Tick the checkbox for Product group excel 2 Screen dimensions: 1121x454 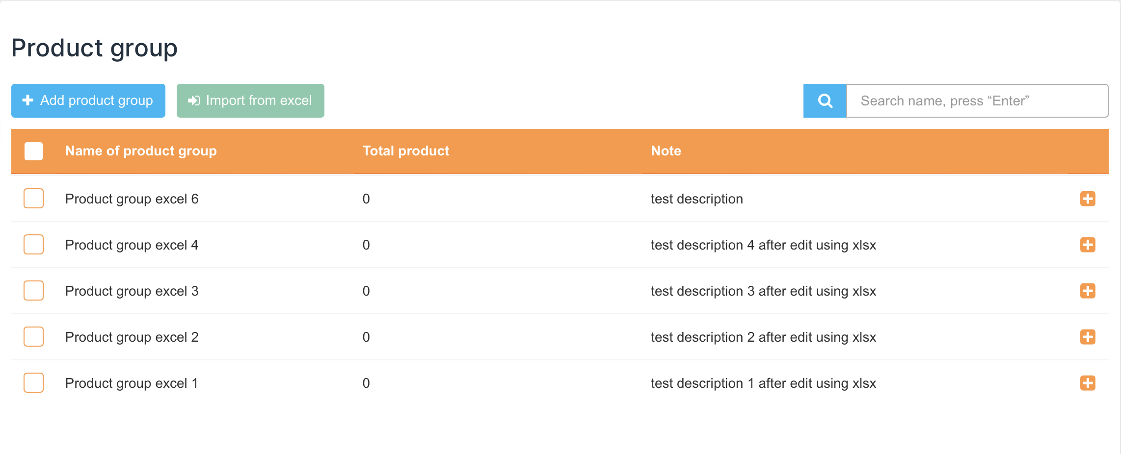pos(34,337)
